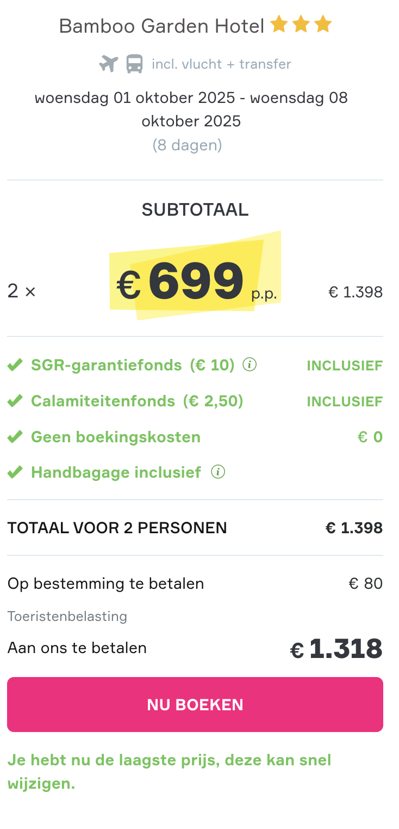The image size is (399, 829).
Task: Click the checkmark beside SGR-garantiefonds
Action: [15, 365]
